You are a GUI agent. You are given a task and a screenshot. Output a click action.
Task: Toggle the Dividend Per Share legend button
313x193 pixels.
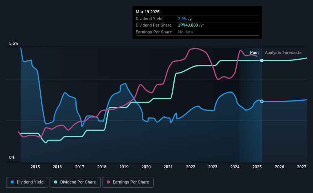[x=75, y=182]
